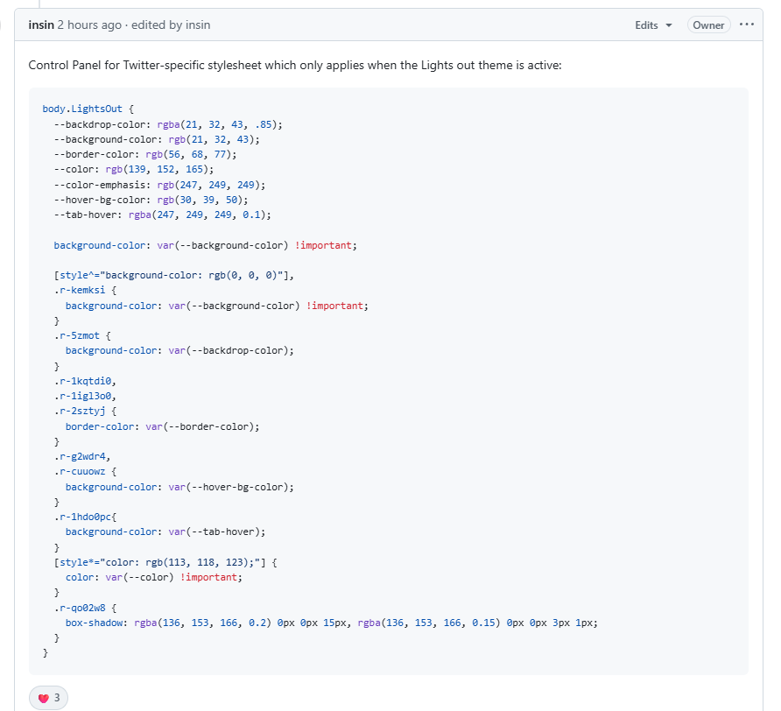Expand the Edits history dropdown
This screenshot has width=781, height=711.
point(653,25)
